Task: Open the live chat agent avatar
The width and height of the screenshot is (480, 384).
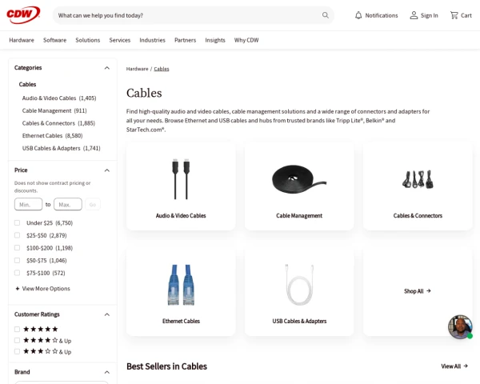Action: pos(460,326)
